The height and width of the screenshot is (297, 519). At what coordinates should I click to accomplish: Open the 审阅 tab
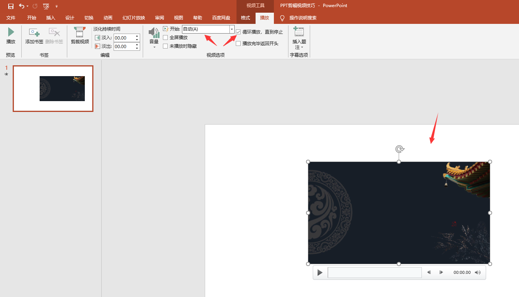click(160, 18)
